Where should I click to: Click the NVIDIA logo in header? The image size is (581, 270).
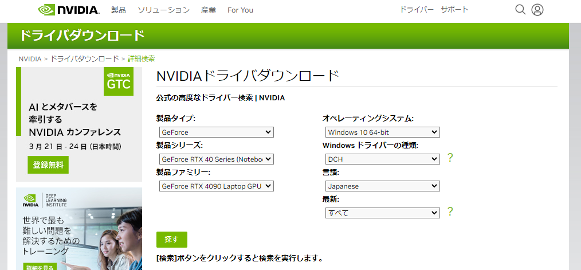[69, 10]
